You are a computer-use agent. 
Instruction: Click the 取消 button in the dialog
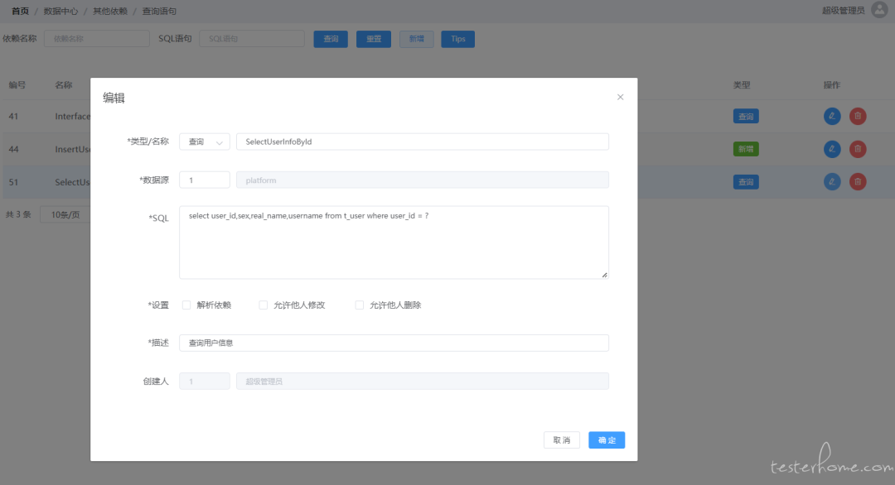coord(562,440)
